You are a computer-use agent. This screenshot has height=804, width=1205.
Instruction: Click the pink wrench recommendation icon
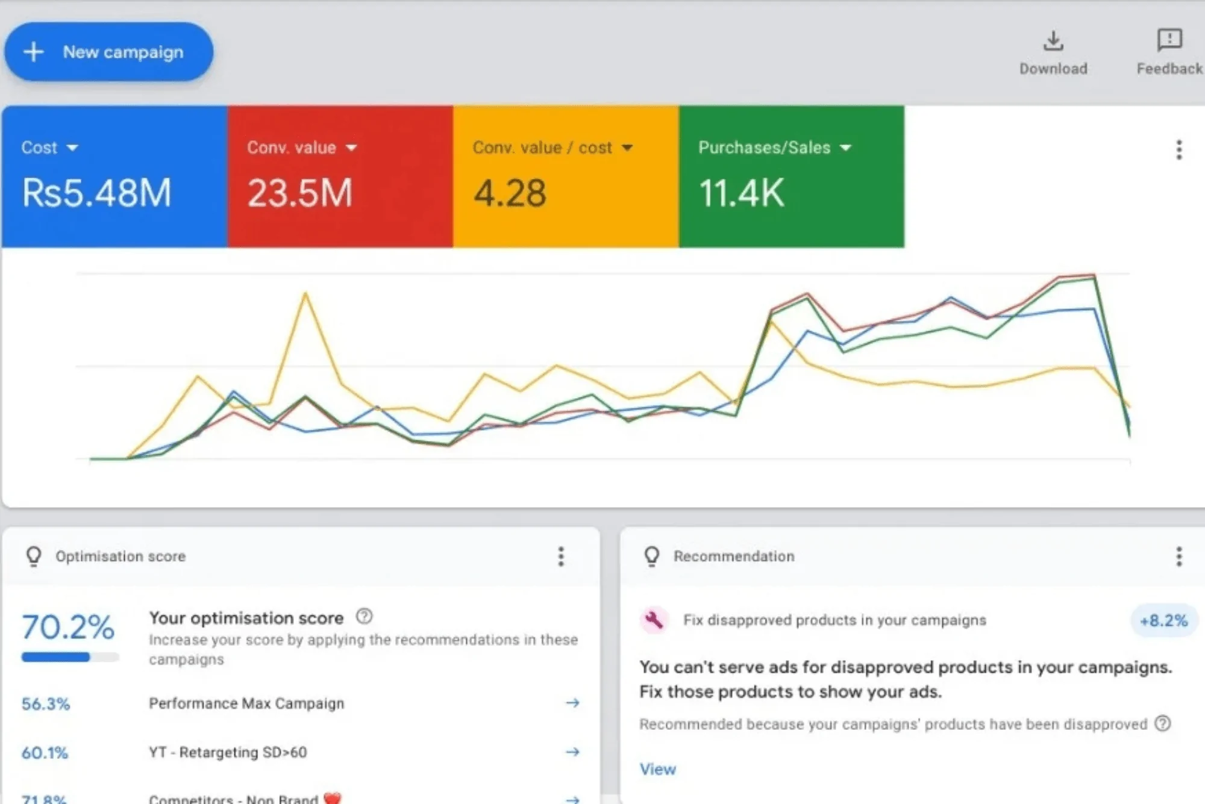coord(654,620)
